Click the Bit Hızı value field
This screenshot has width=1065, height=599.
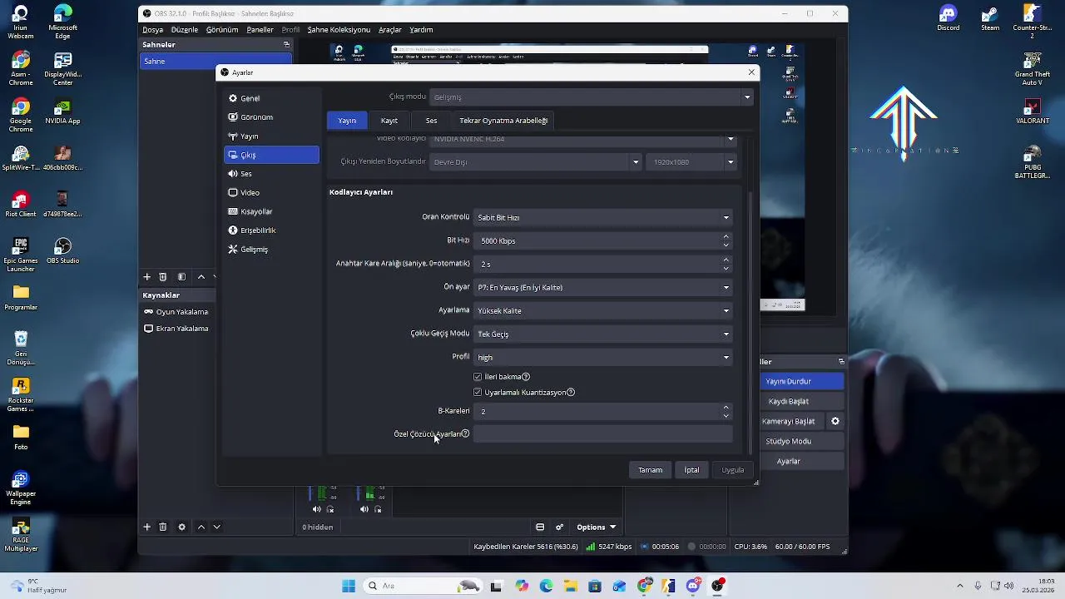click(597, 241)
